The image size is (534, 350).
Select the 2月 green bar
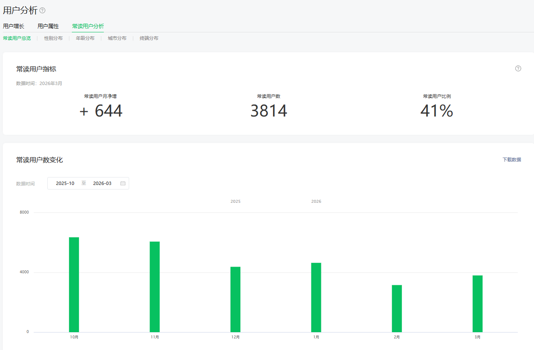point(397,309)
